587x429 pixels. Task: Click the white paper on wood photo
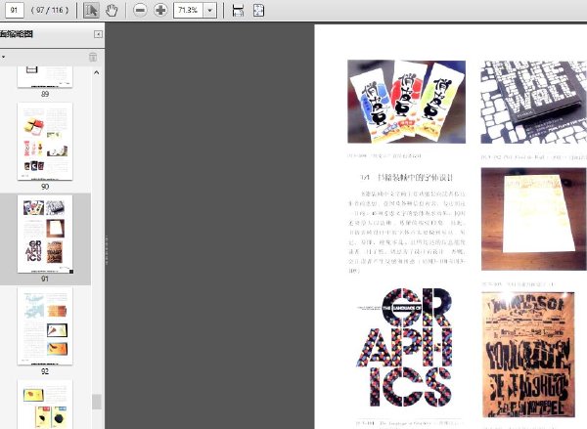coord(534,219)
